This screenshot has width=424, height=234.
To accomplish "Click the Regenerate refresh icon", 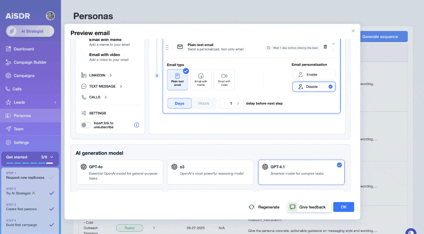I will [251, 207].
